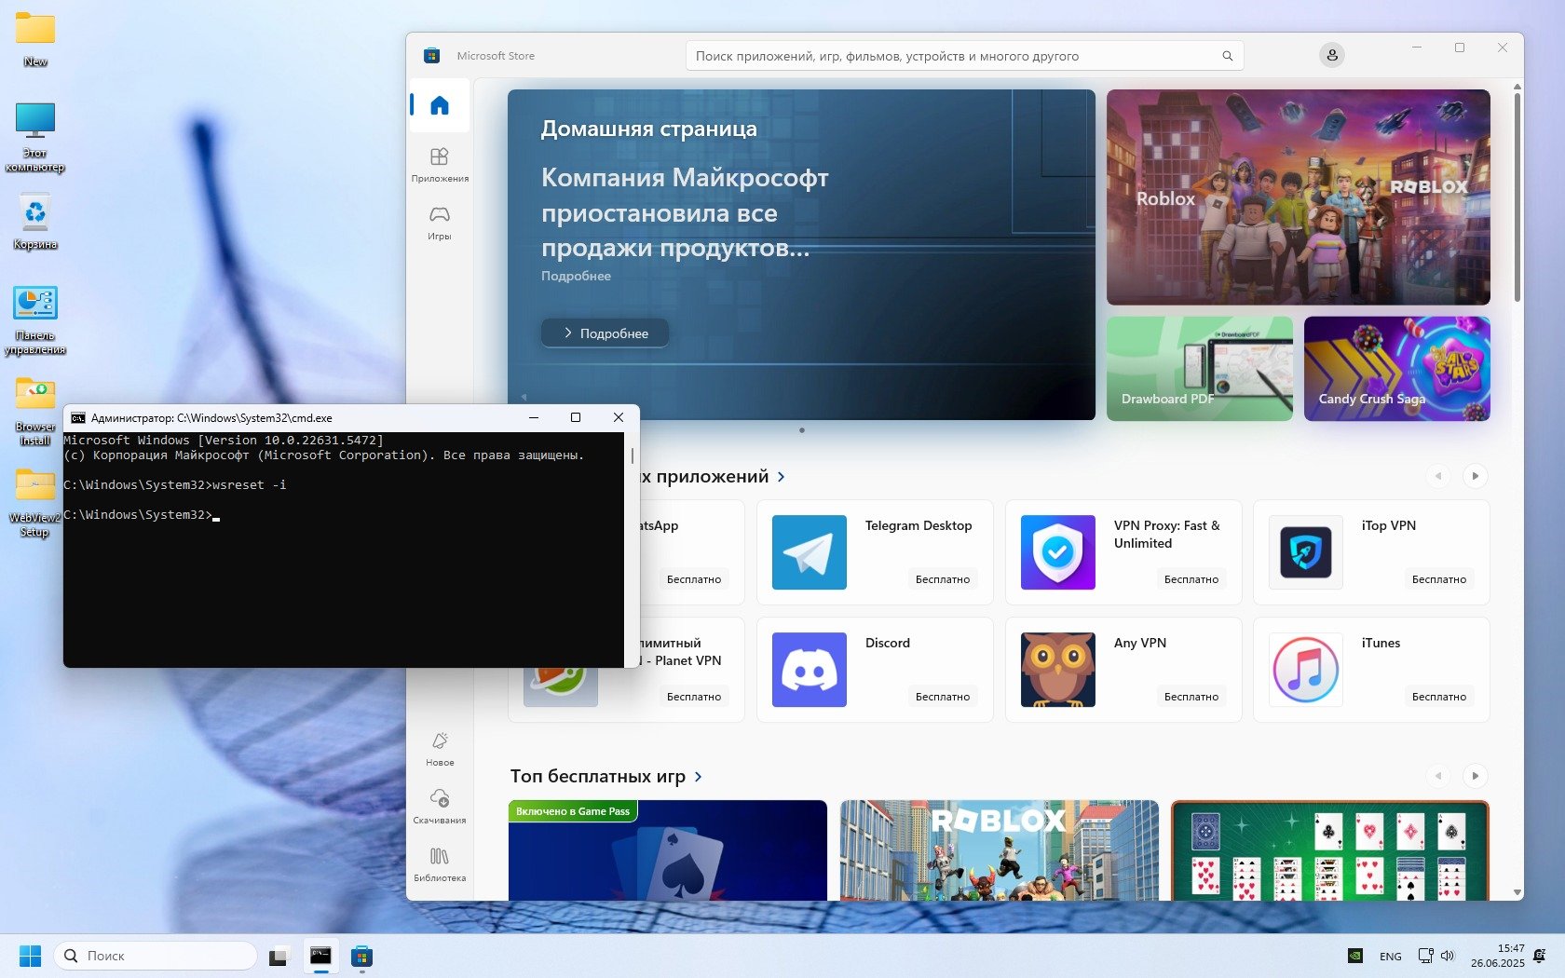Screen dimensions: 1565x978
Task: Click the user profile account icon
Action: 1331,56
